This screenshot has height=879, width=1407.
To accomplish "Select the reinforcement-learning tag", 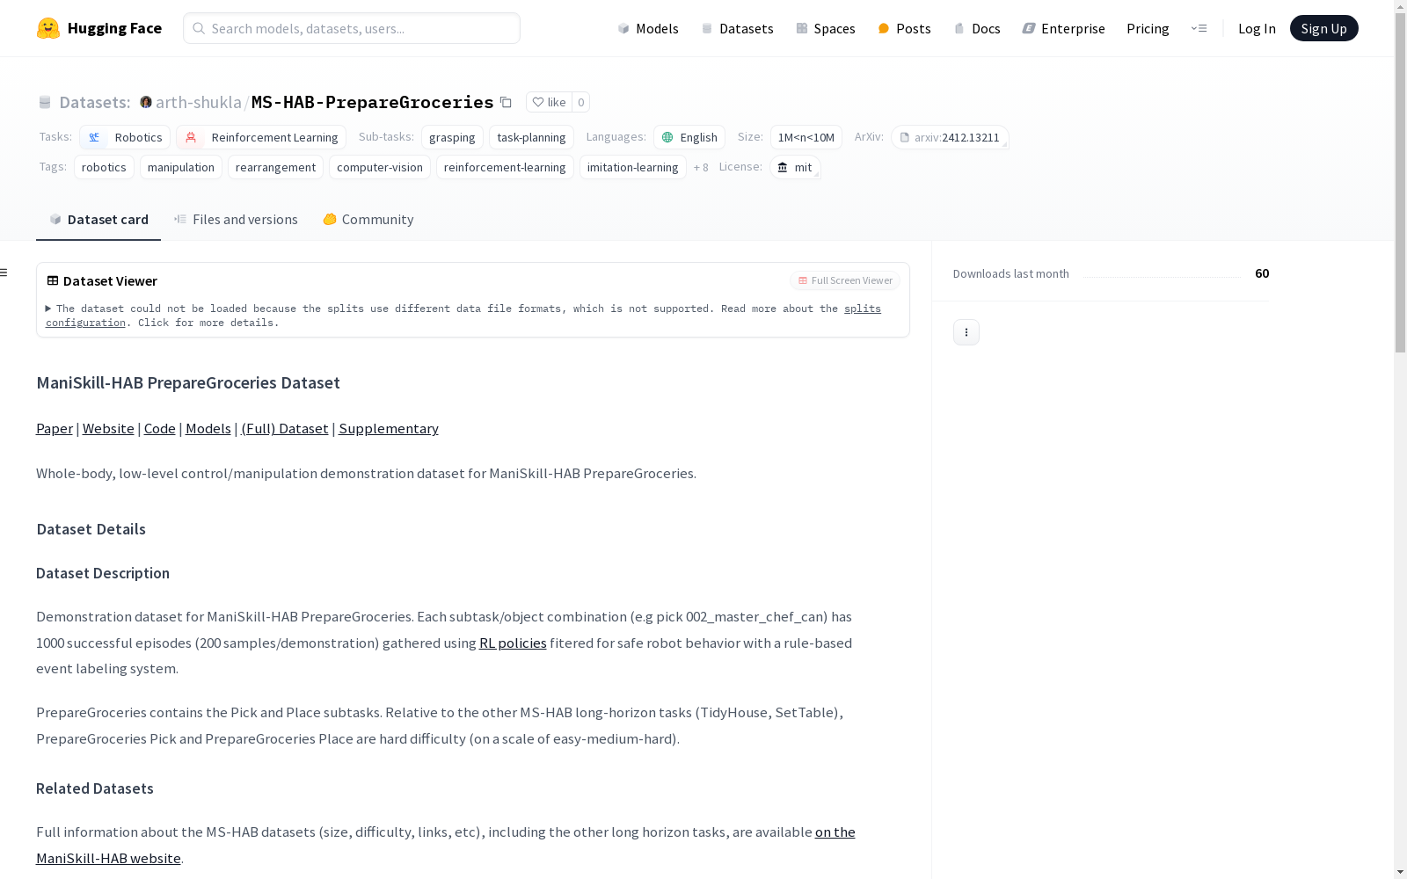I will pyautogui.click(x=505, y=167).
